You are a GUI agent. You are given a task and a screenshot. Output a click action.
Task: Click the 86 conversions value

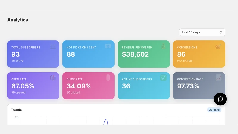(181, 54)
